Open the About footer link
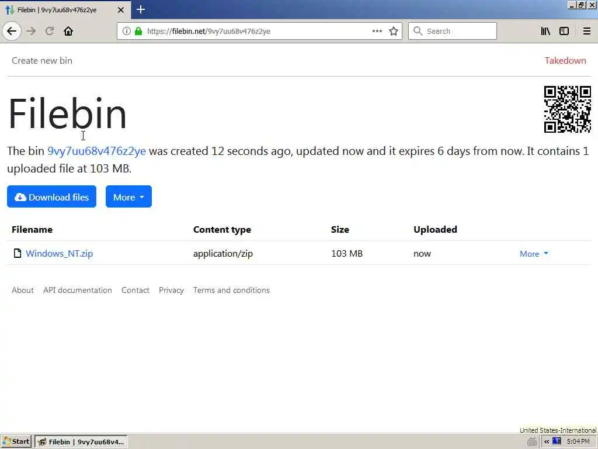The image size is (598, 449). (23, 290)
